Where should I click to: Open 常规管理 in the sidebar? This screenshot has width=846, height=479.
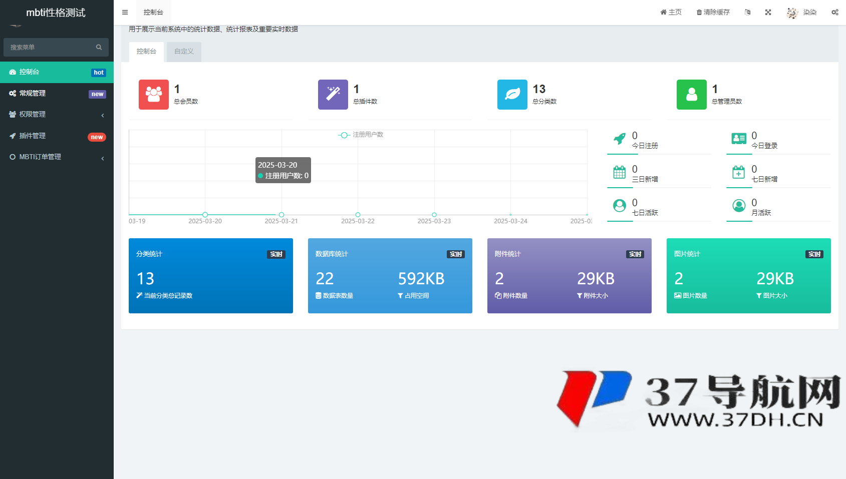click(x=57, y=94)
